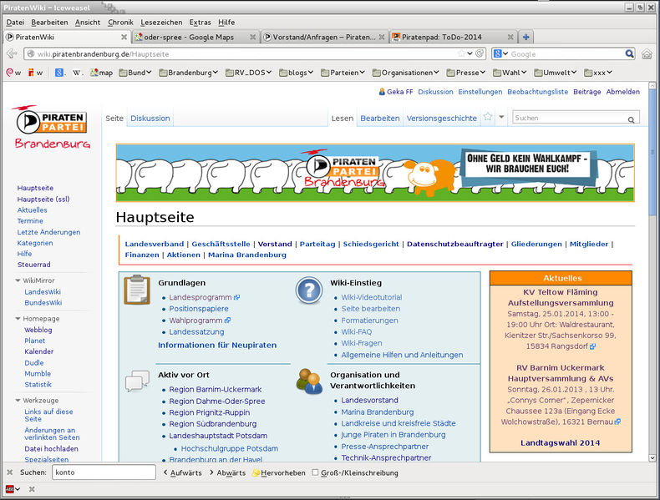Screen dimensions: 660x500
Task: Click the browser home icon
Action: [647, 53]
